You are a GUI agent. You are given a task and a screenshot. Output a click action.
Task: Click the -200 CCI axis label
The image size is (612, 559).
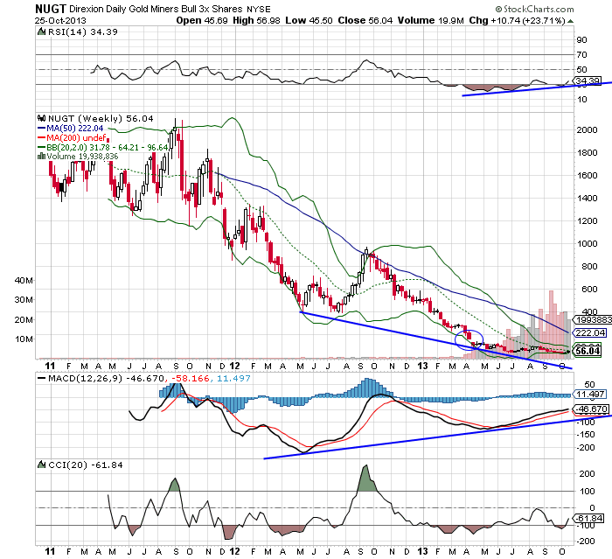[586, 542]
